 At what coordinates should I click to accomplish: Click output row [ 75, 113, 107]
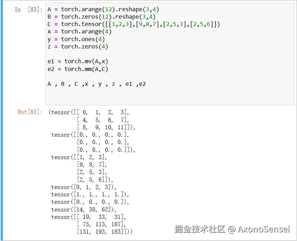(x=101, y=224)
